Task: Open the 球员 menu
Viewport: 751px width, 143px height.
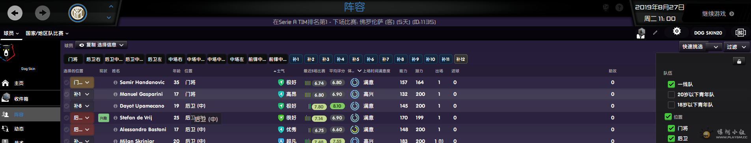Action: coord(11,33)
